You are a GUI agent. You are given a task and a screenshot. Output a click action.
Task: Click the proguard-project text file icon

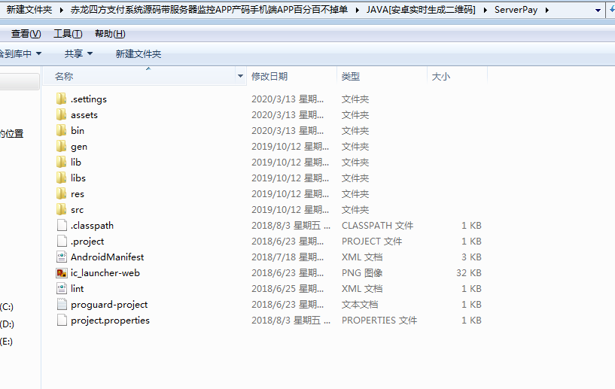[62, 304]
